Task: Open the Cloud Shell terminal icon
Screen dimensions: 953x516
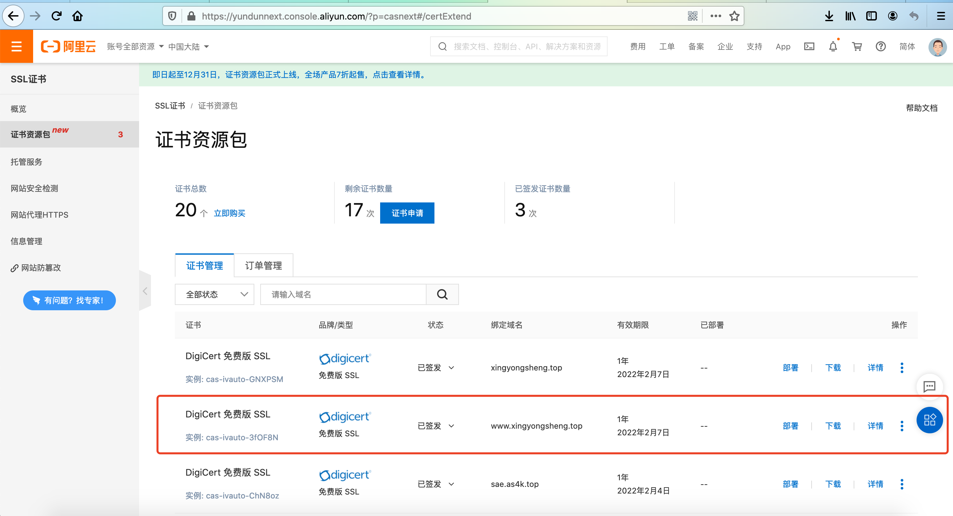Action: click(x=809, y=46)
